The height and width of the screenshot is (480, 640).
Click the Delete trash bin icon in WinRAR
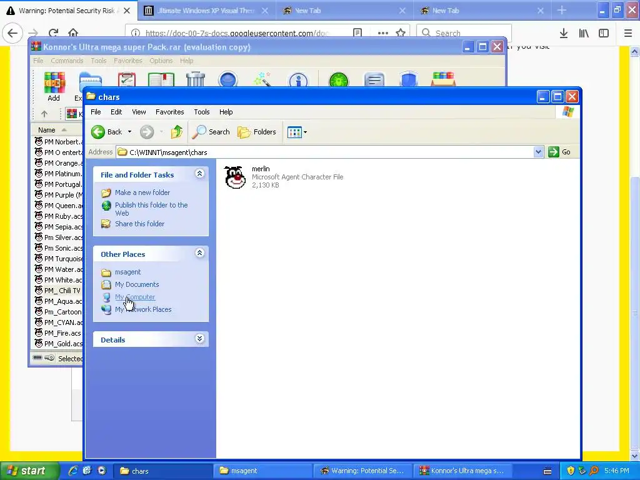pos(196,79)
